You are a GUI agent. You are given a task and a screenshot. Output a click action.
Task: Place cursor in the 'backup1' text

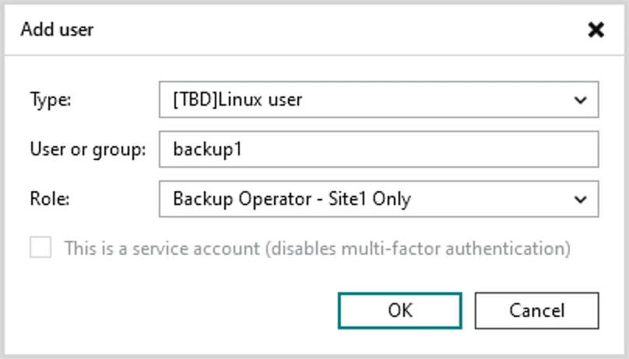[x=207, y=150]
